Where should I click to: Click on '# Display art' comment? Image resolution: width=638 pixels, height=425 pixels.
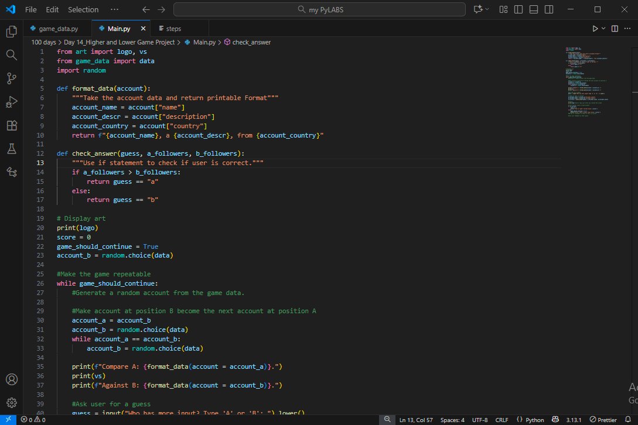tap(81, 218)
